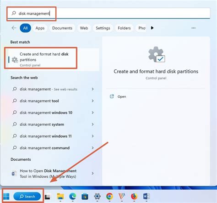Open the taskbar Search button
217x203 pixels.
(x=27, y=196)
